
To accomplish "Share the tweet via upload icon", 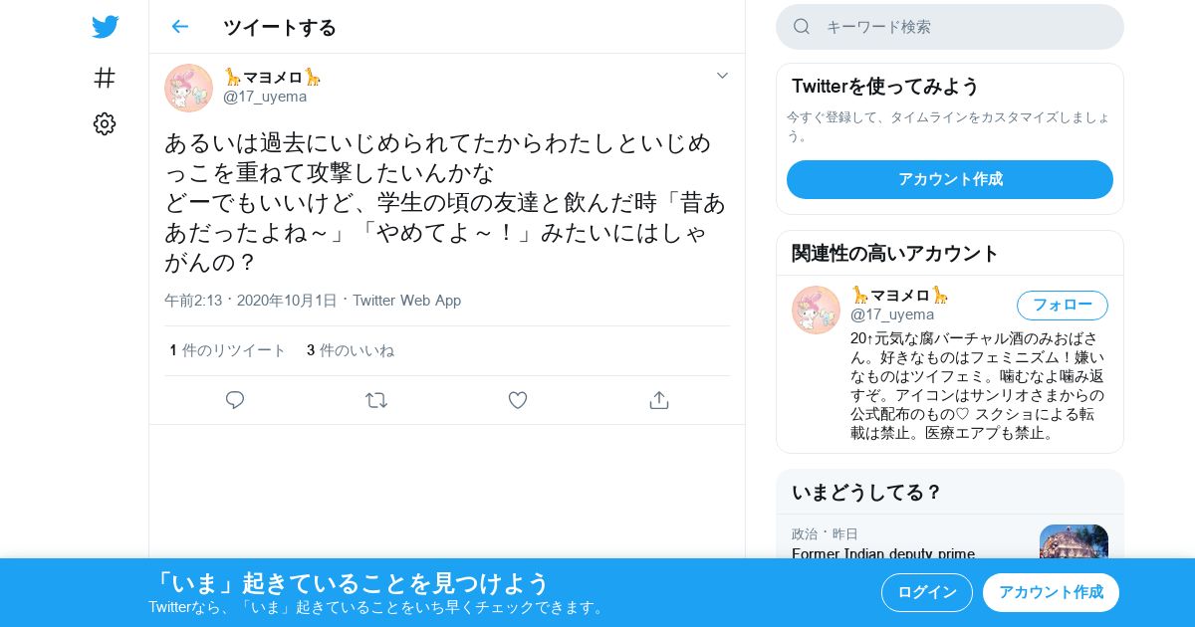I will [659, 400].
